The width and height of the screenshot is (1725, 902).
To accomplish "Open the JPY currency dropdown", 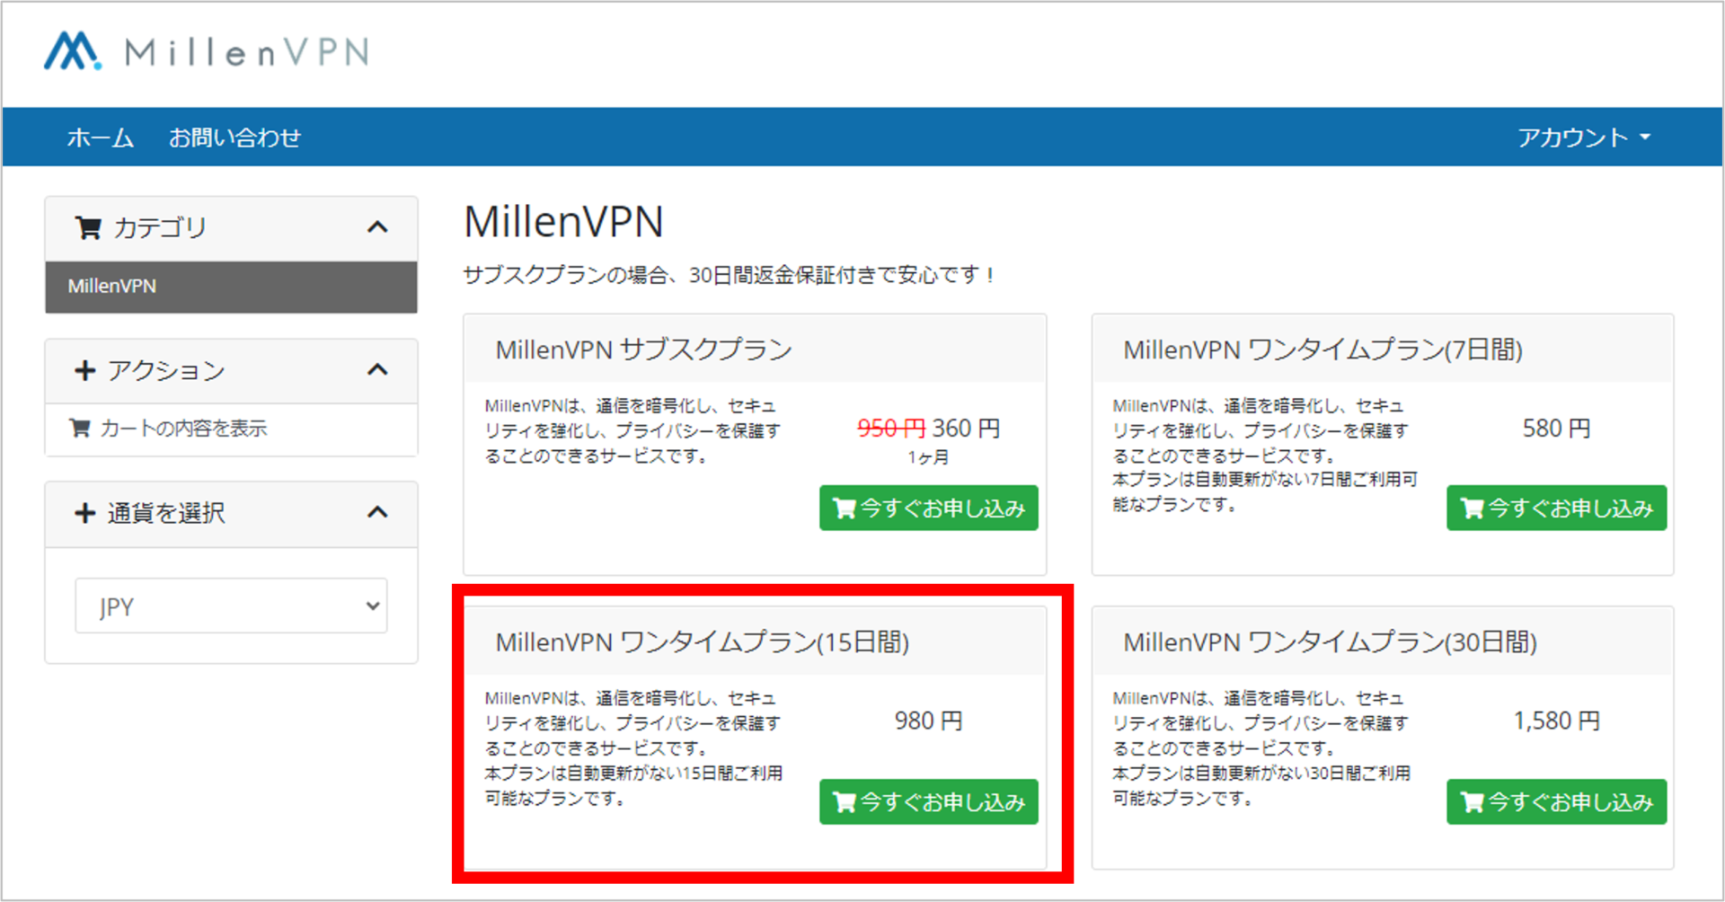I will click(x=230, y=606).
